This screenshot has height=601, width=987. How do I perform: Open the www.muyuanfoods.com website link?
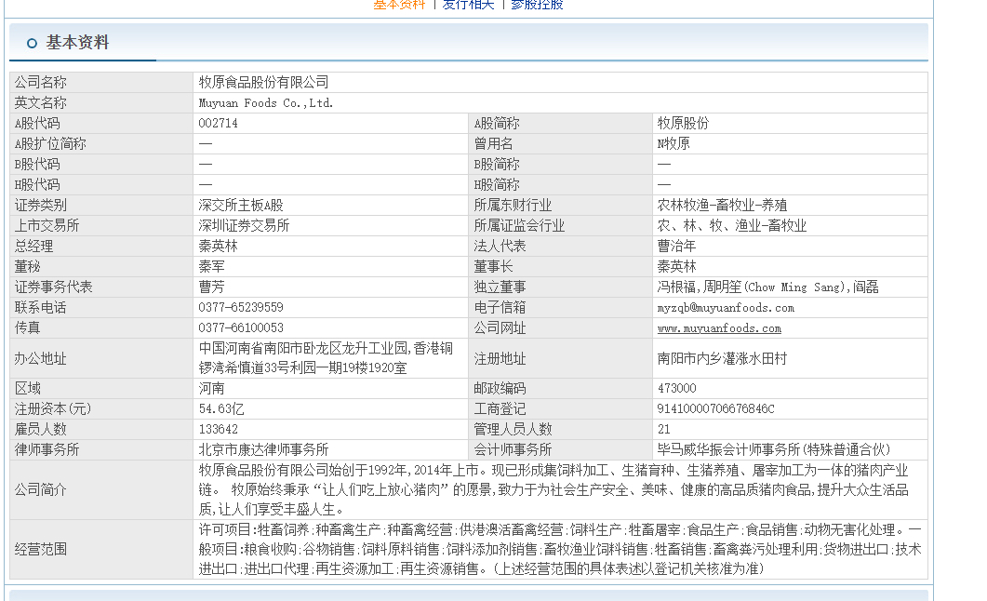point(719,328)
